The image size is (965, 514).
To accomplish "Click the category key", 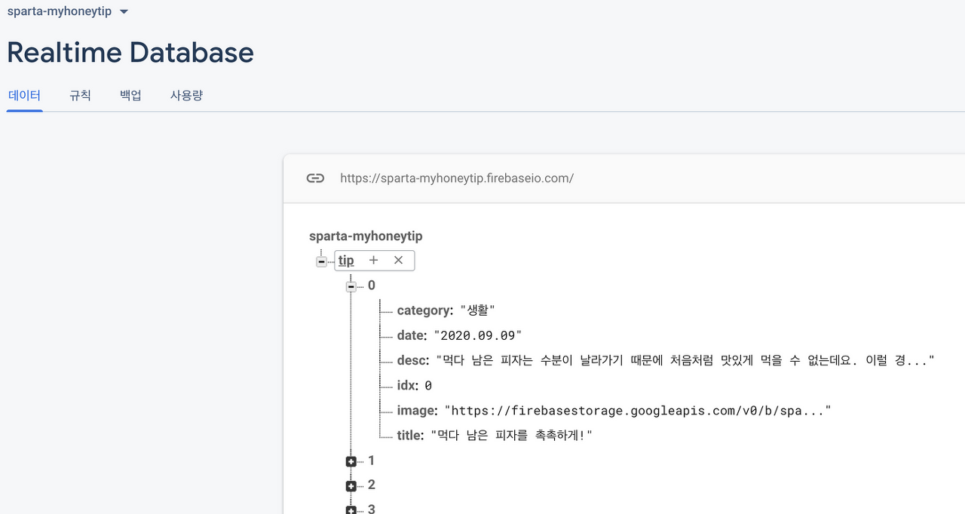I will (x=425, y=311).
